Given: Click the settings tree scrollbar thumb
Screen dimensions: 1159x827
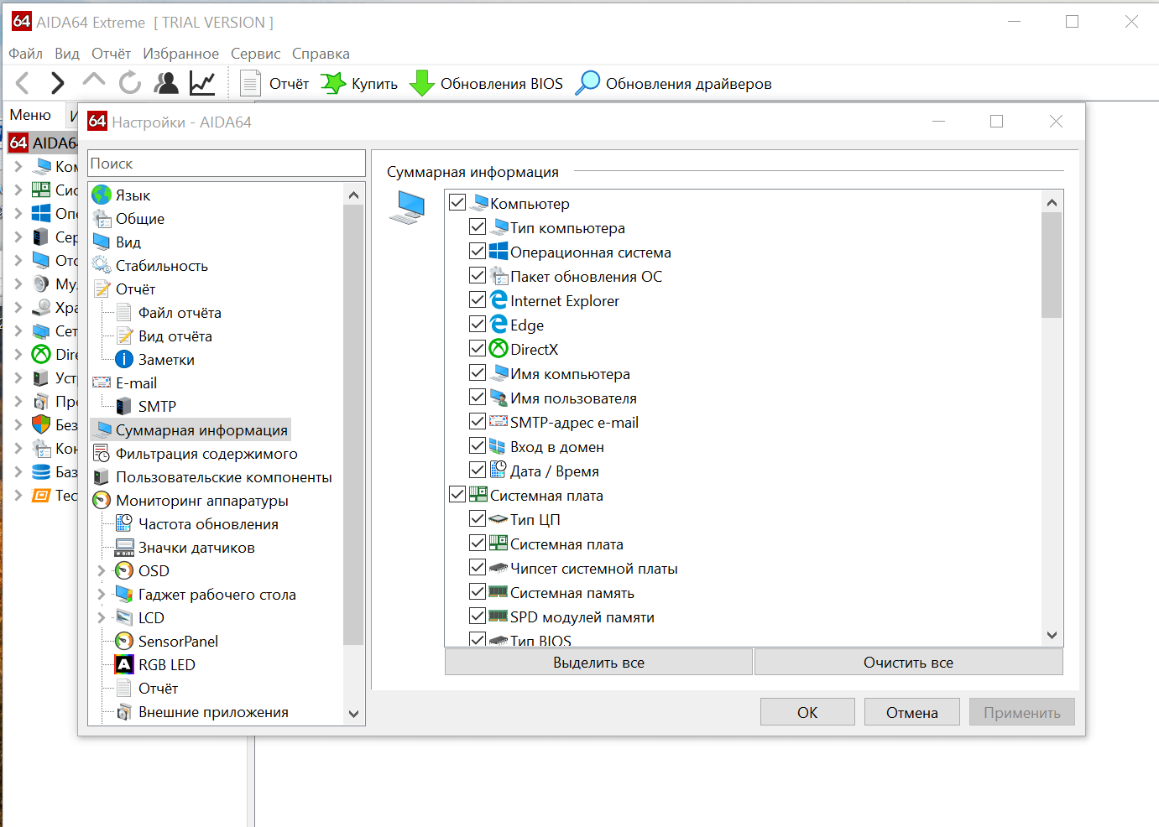Looking at the screenshot, I should click(x=353, y=425).
